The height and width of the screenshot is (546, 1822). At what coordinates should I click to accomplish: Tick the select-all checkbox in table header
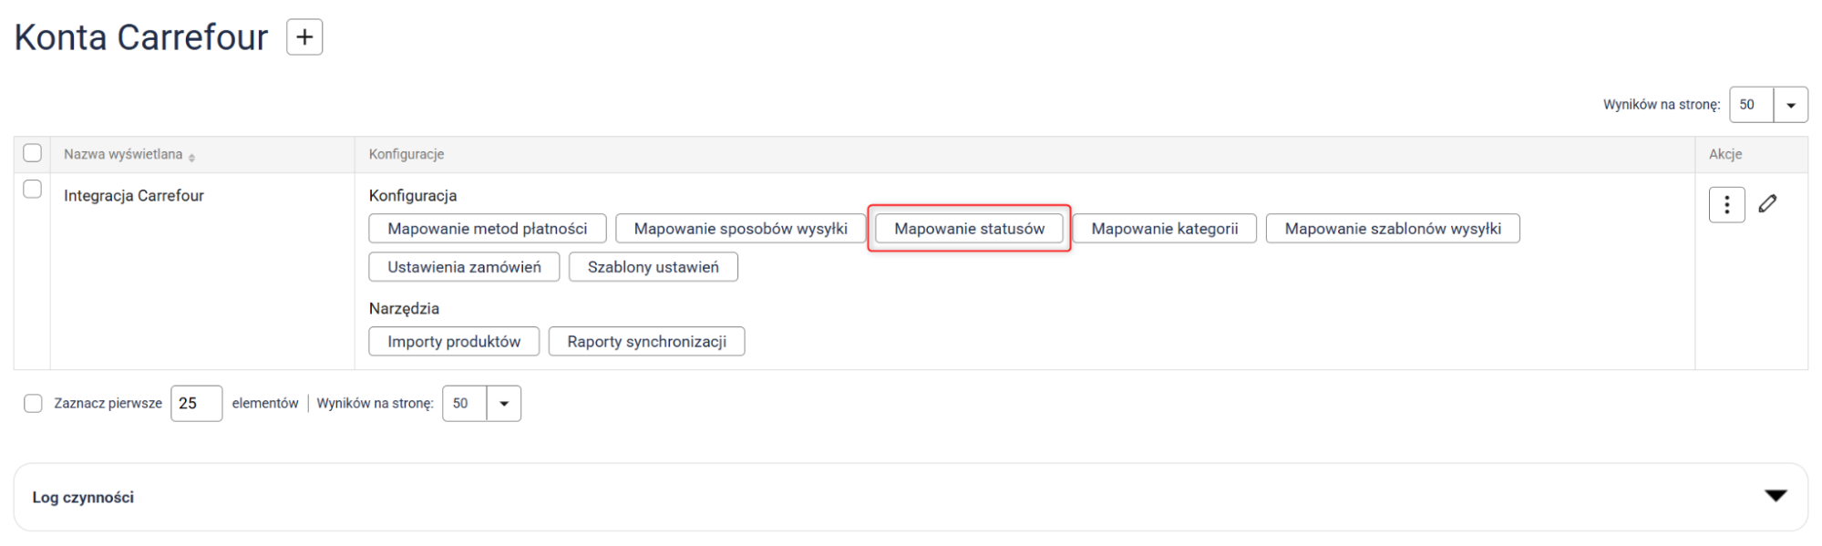click(x=33, y=153)
